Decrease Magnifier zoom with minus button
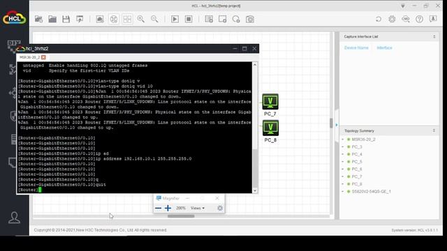 point(159,208)
